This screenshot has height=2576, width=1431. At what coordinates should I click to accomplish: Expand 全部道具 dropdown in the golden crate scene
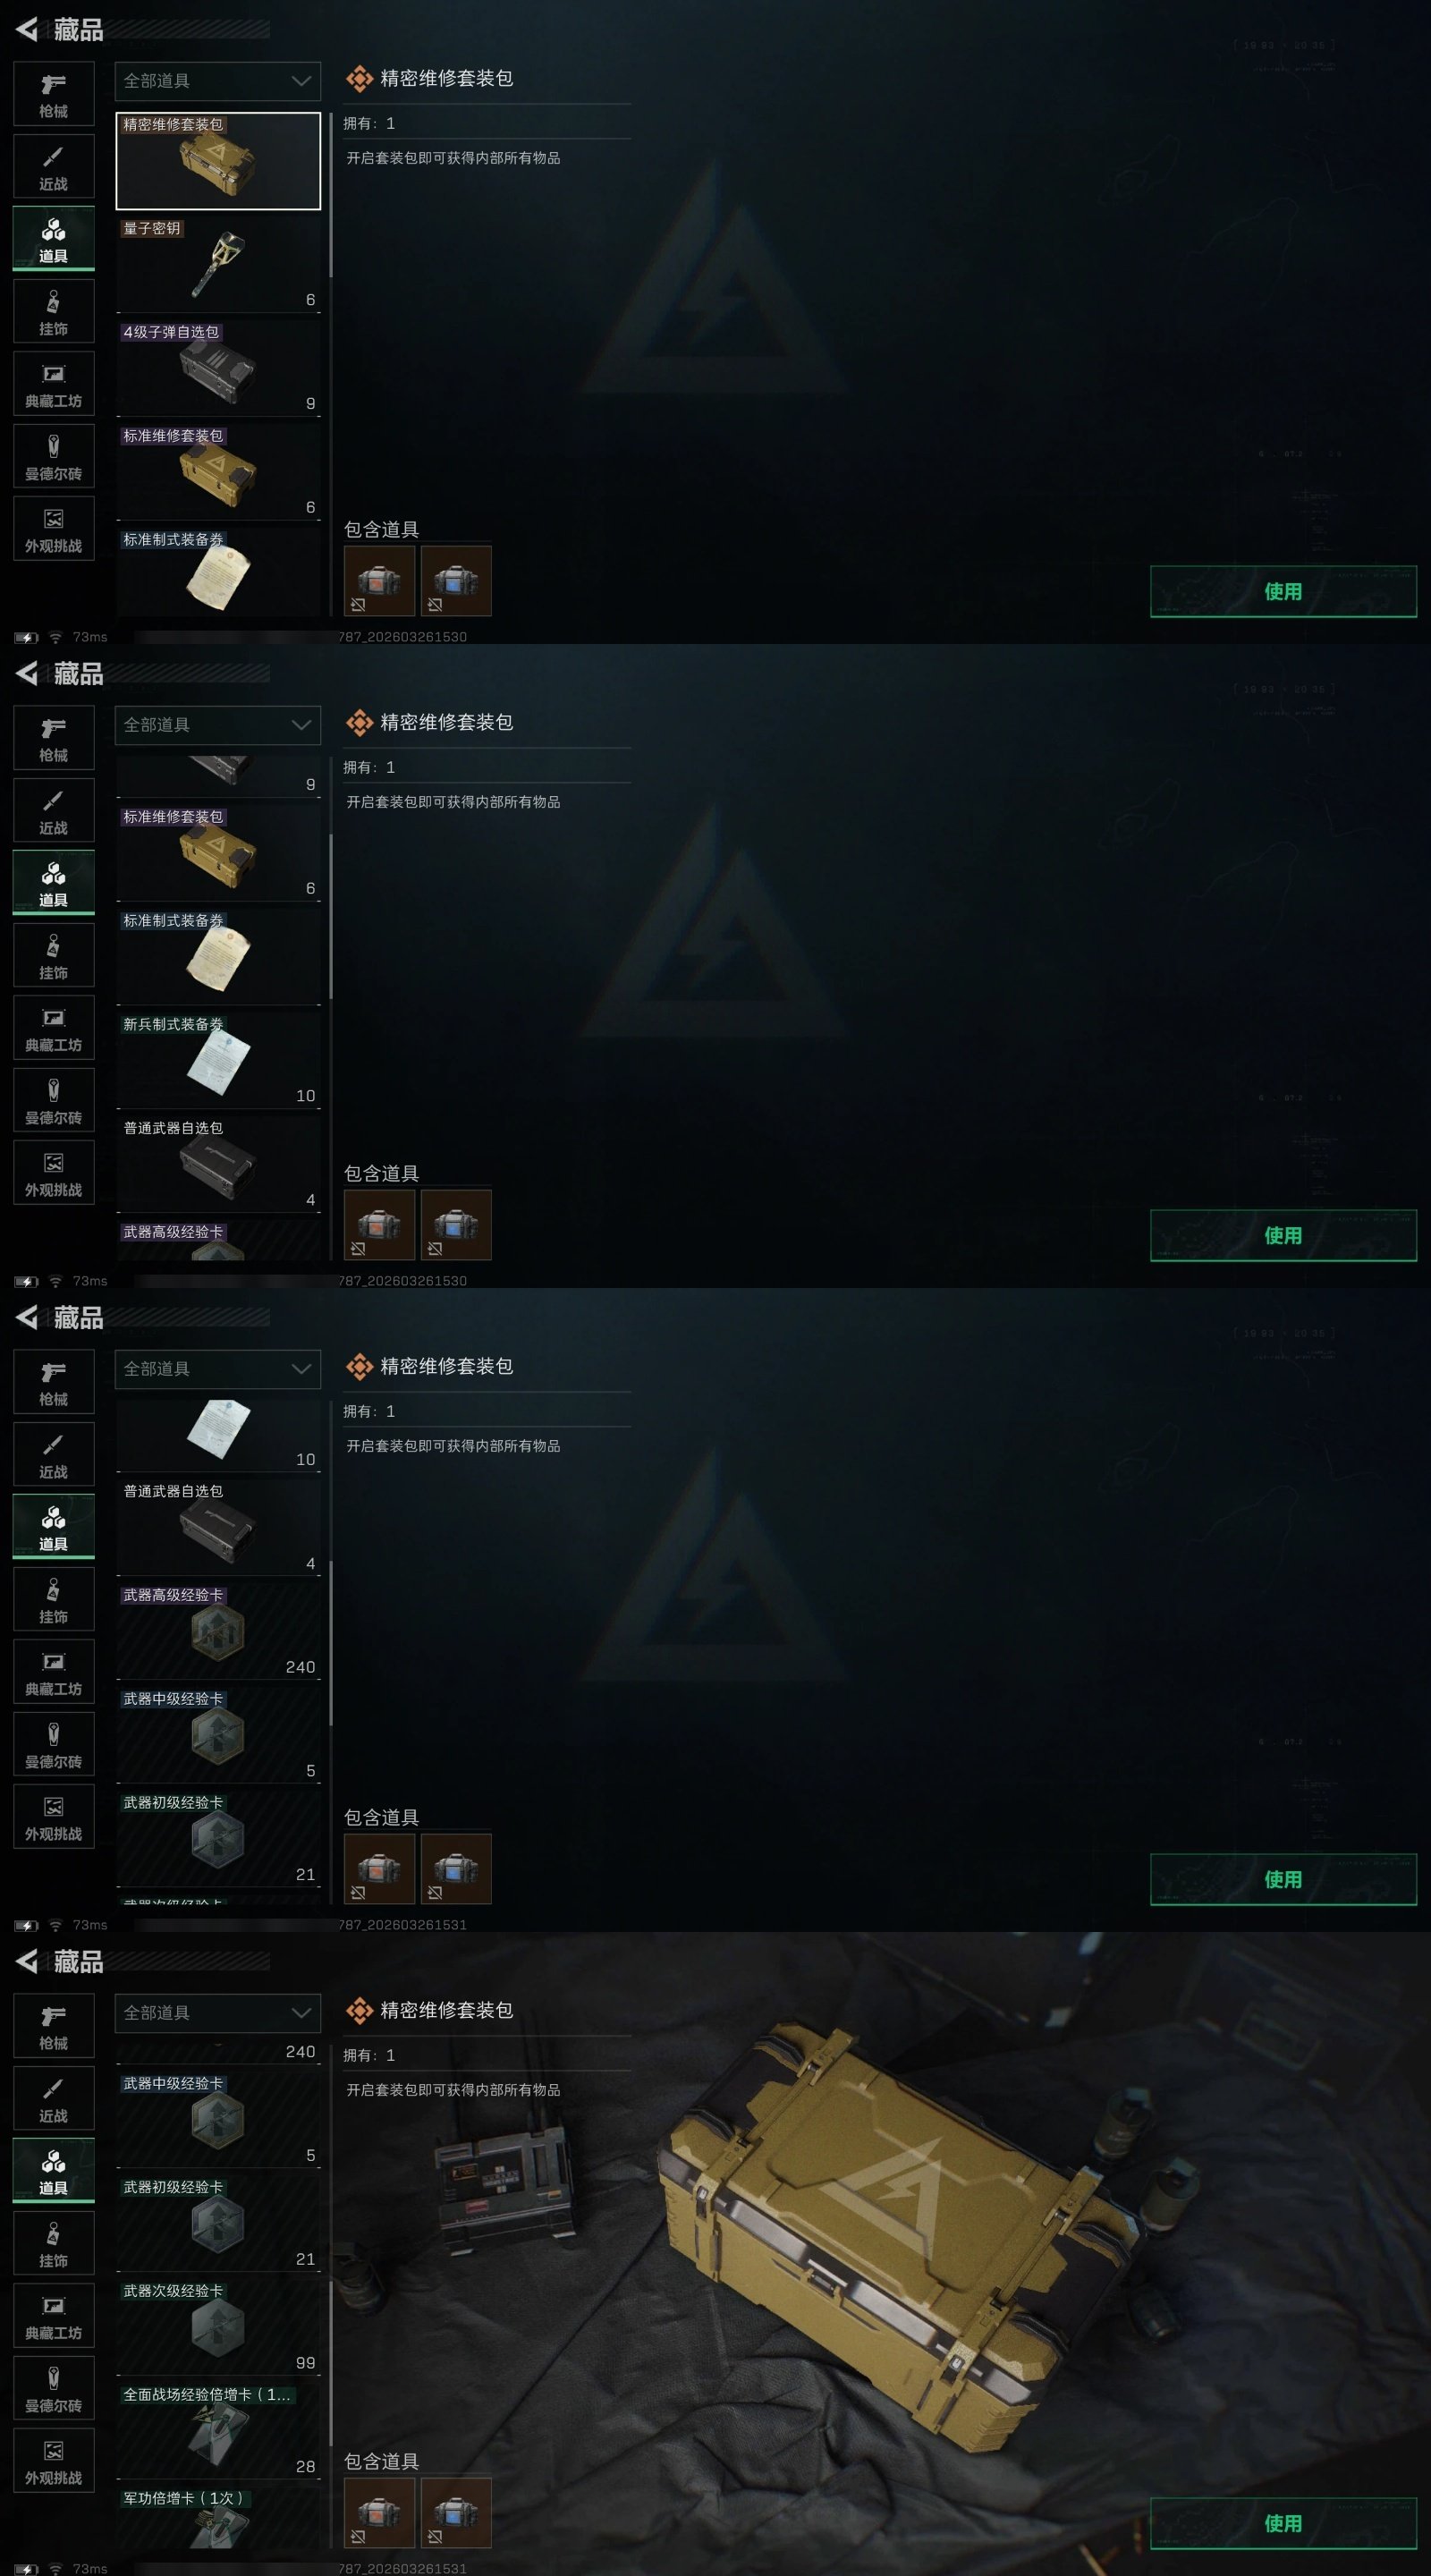click(x=218, y=2013)
